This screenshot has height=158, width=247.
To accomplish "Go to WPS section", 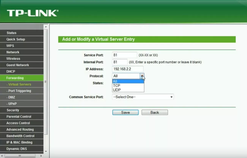I will point(22,46).
